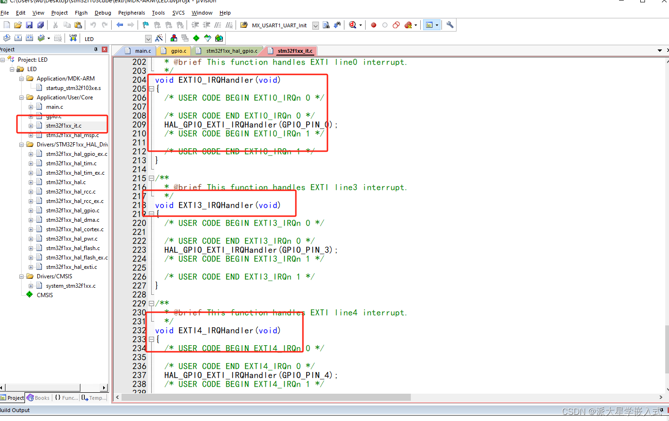Select startup_stm32f103xe.s in project tree

73,88
